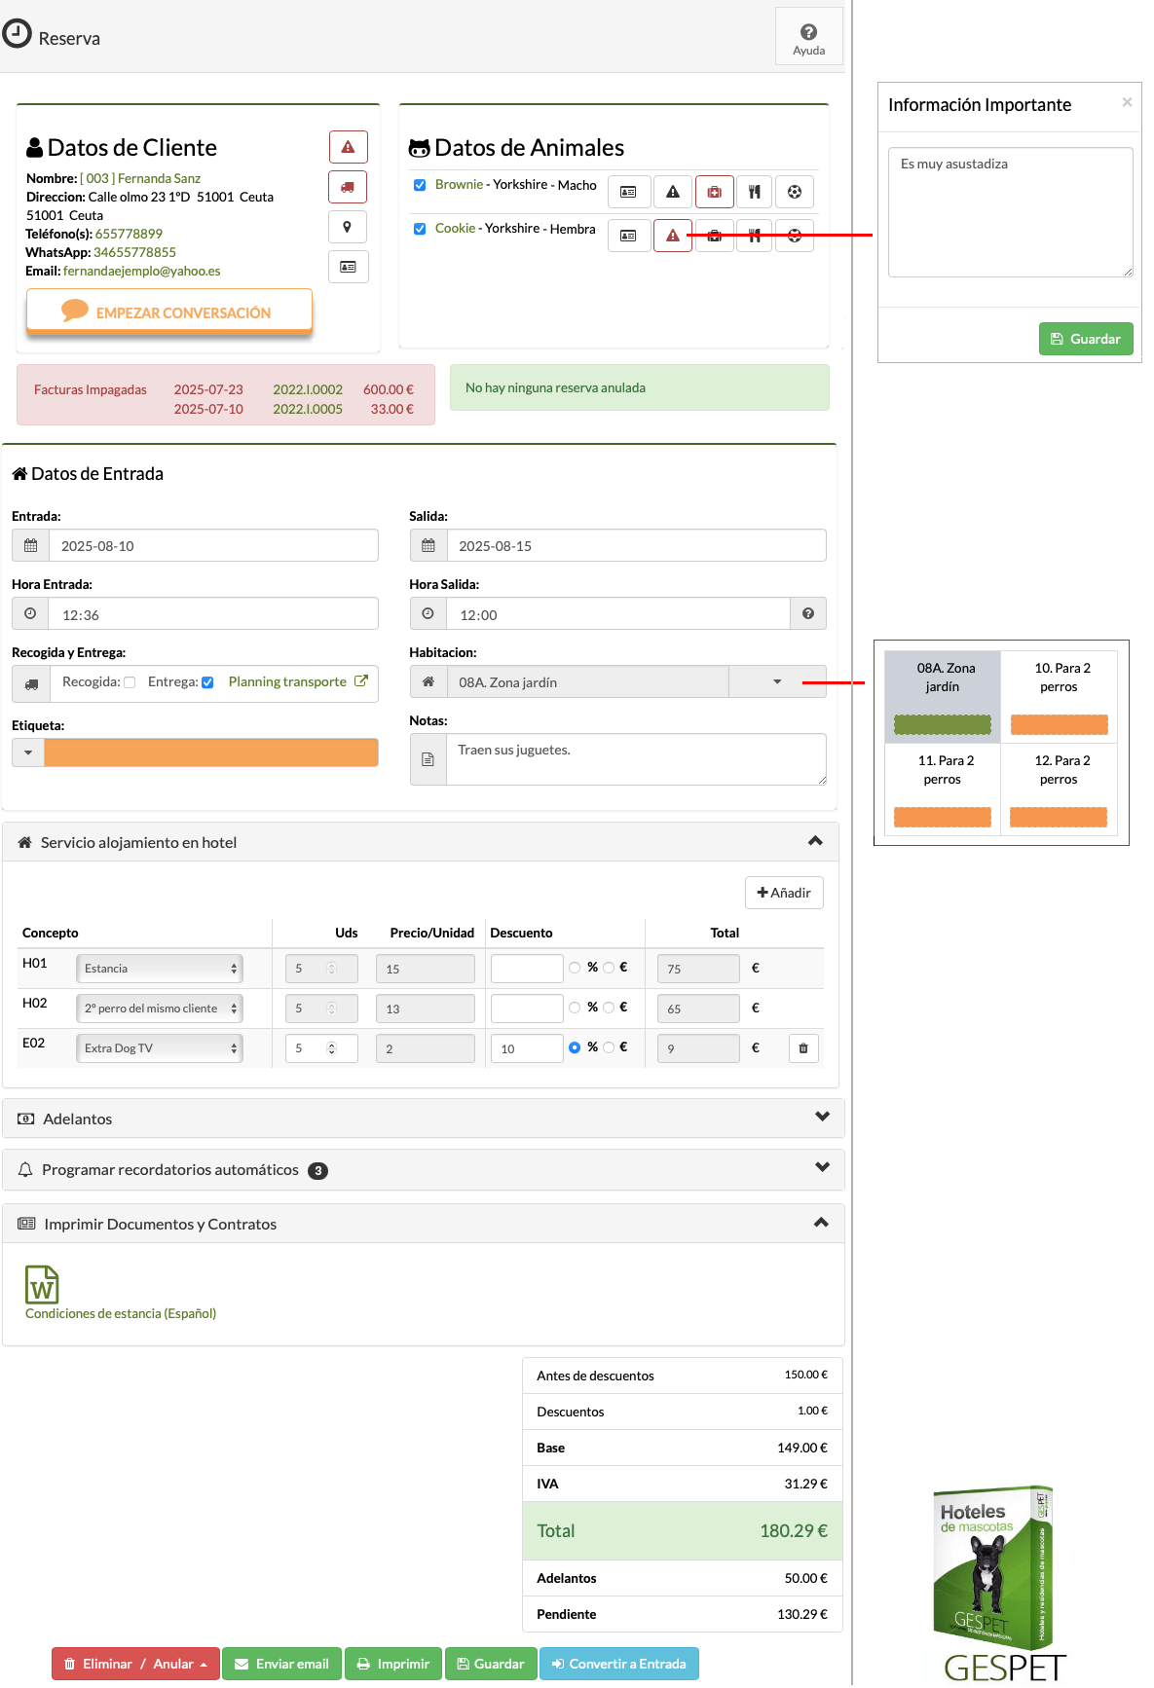Click the orange Etiqueta color bar
The height and width of the screenshot is (1688, 1154).
(210, 752)
